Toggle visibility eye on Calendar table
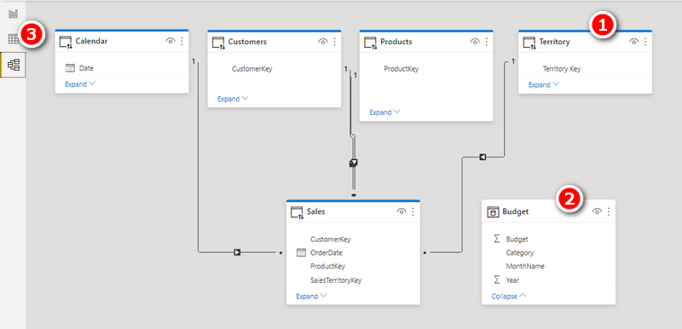The height and width of the screenshot is (329, 682). click(x=170, y=41)
